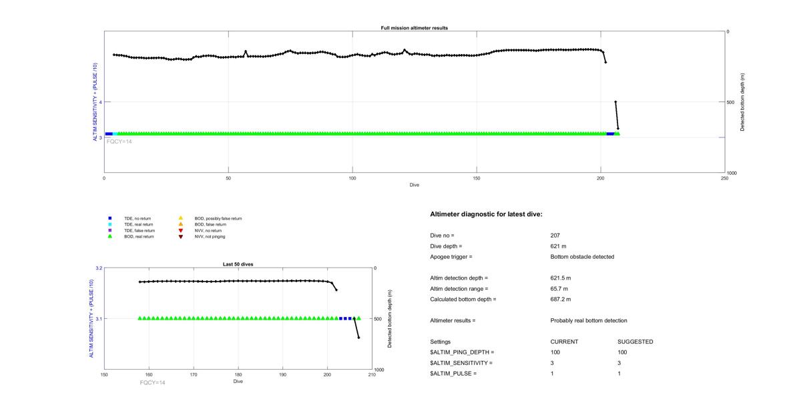This screenshot has width=801, height=415.
Task: Click the 'Dive' x-axis label of the full mission plot
Action: coord(415,184)
